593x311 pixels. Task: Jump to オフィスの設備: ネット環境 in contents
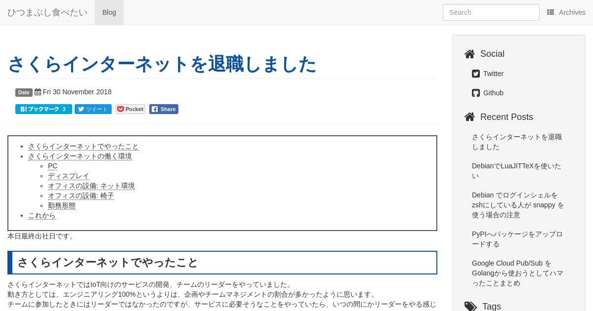(x=91, y=186)
